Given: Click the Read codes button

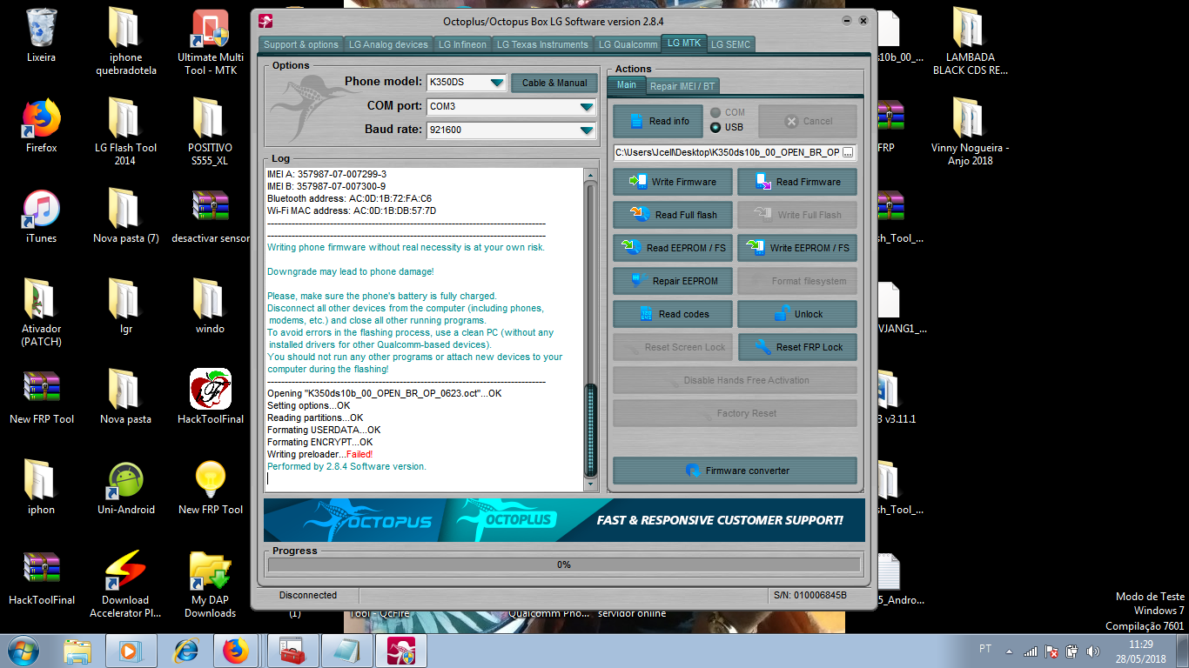Looking at the screenshot, I should coord(674,314).
